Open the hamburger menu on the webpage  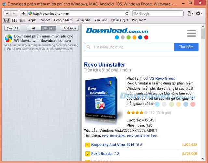tap(191, 33)
